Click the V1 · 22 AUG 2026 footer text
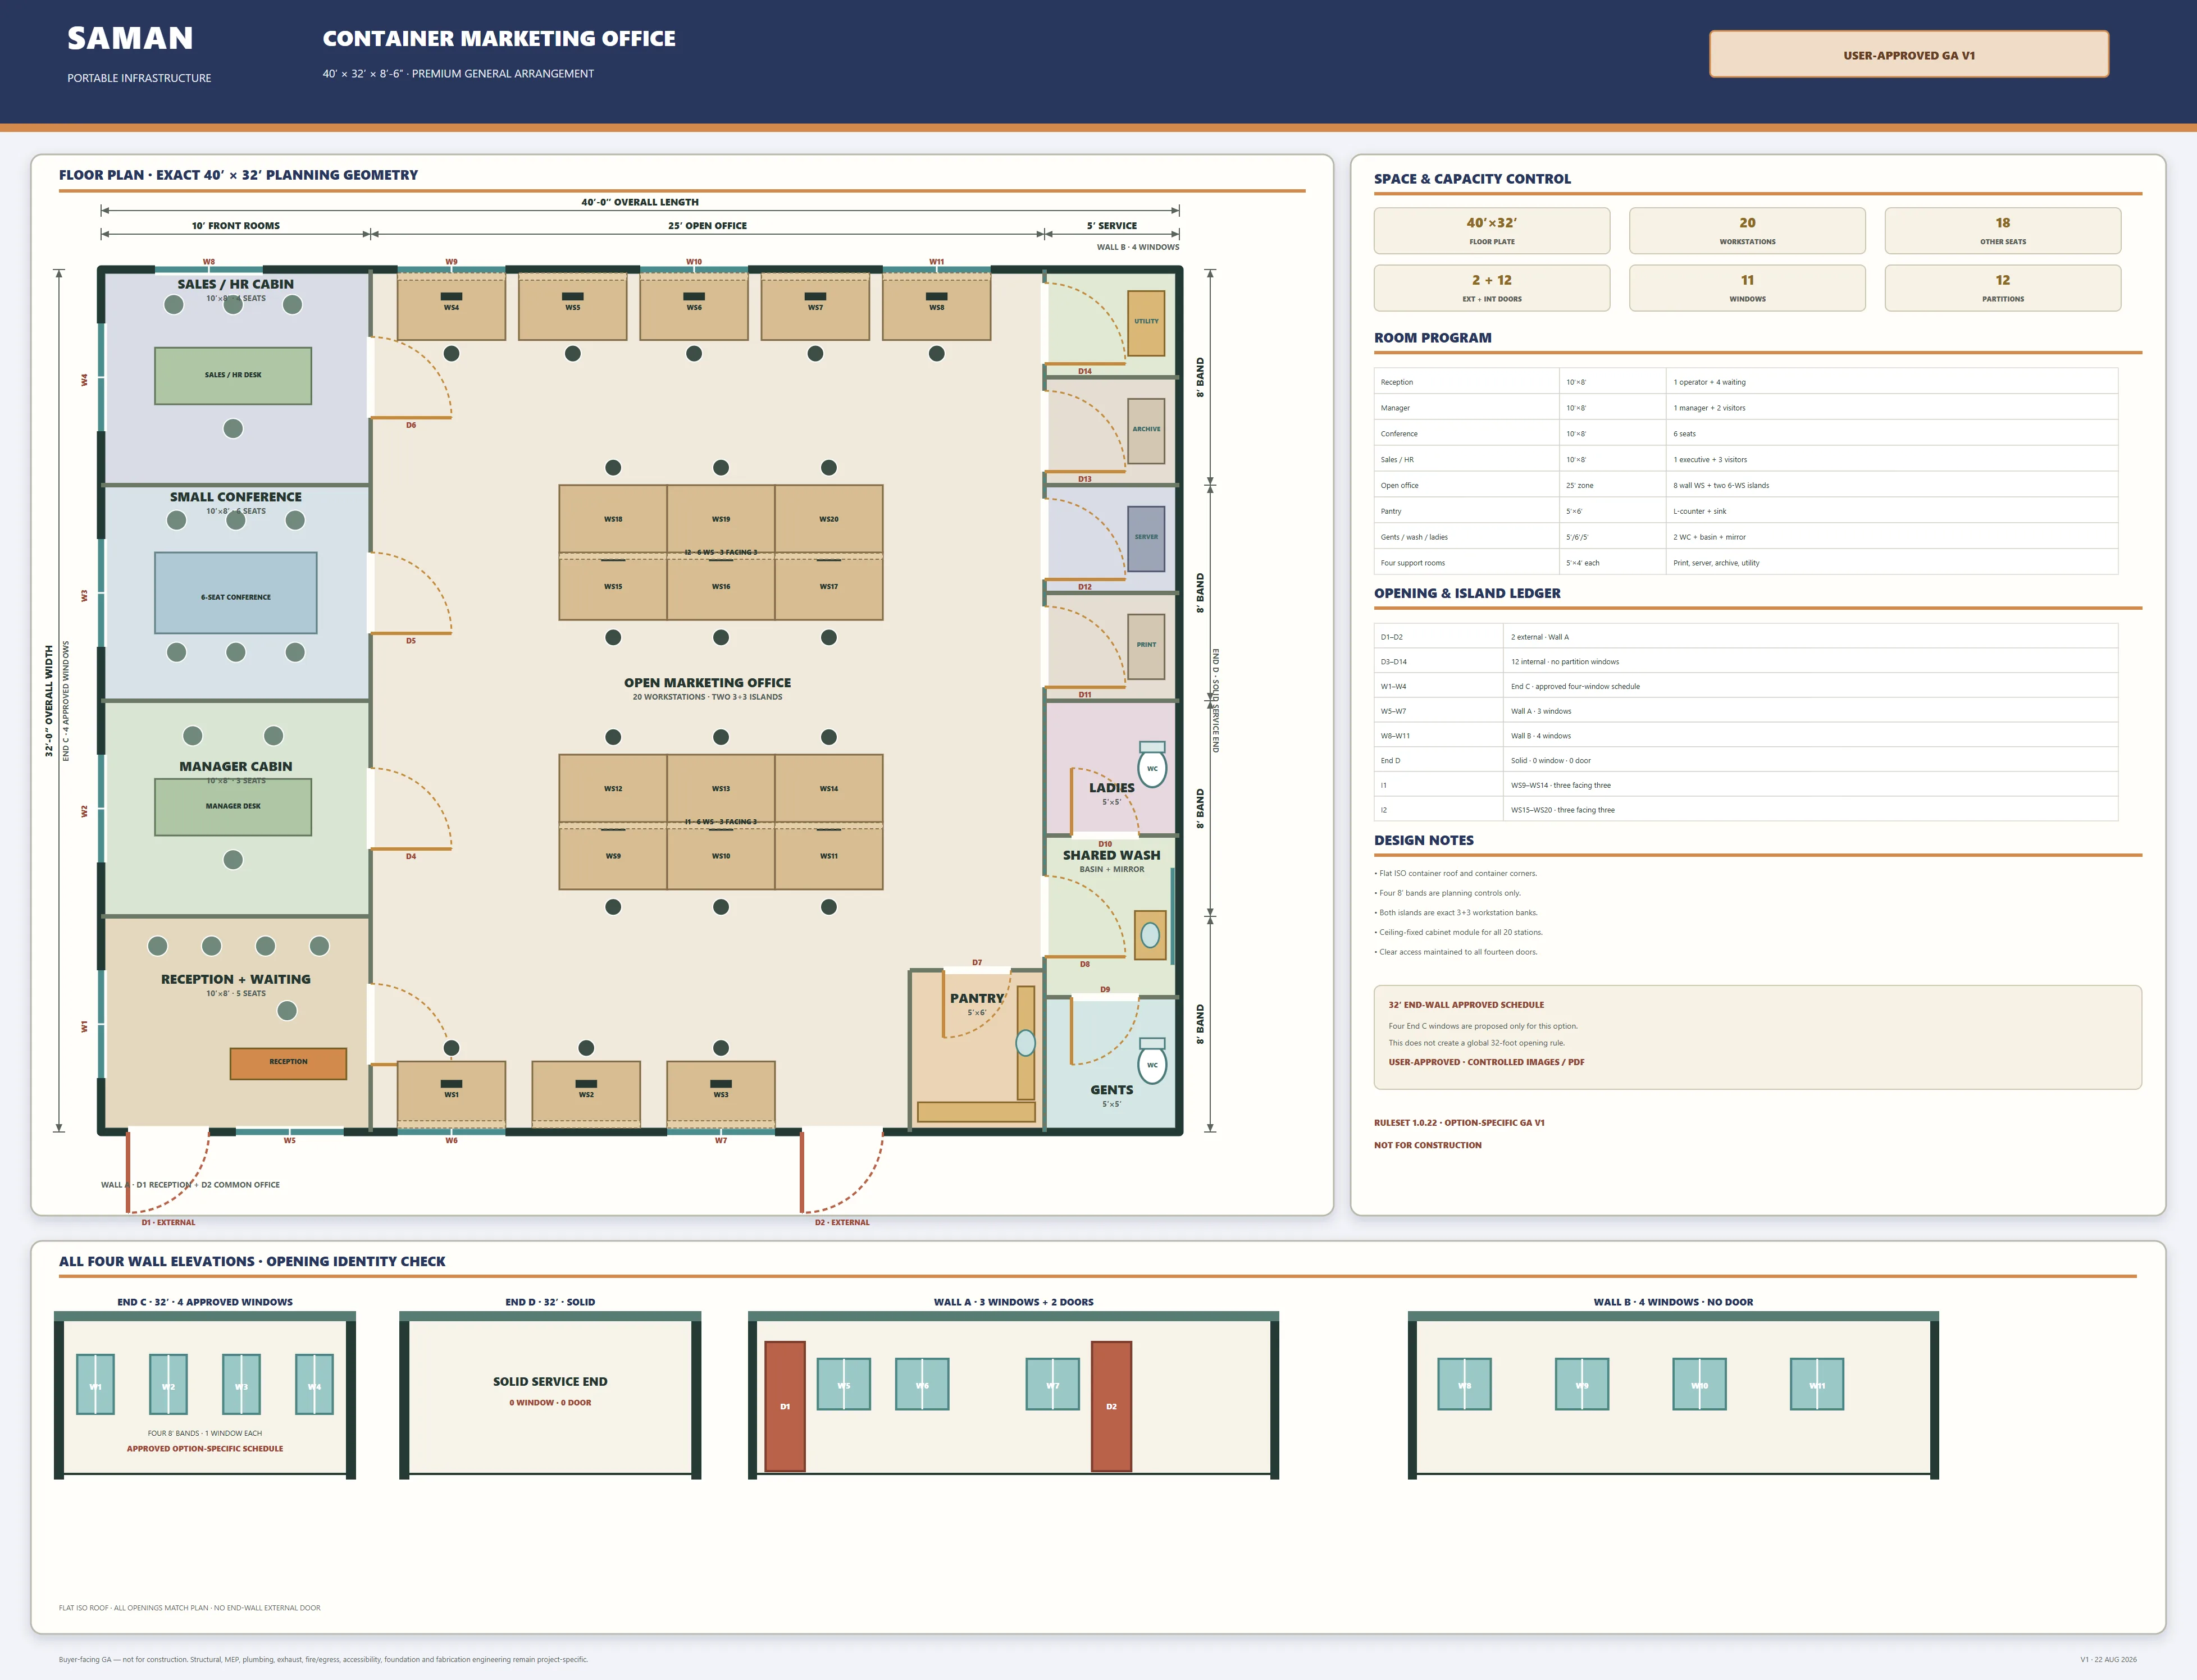This screenshot has width=2197, height=1680. [x=2108, y=1659]
